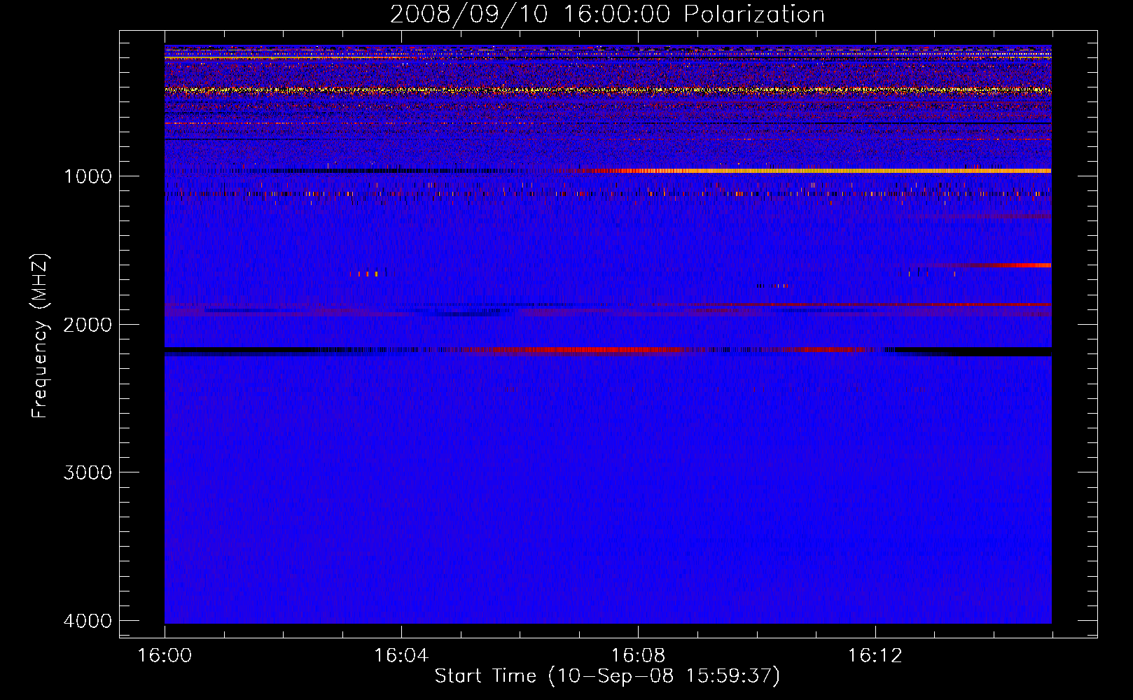1133x700 pixels.
Task: Click the 'Start Time (10-Sep-08 15:59:37)' label
Action: (607, 676)
